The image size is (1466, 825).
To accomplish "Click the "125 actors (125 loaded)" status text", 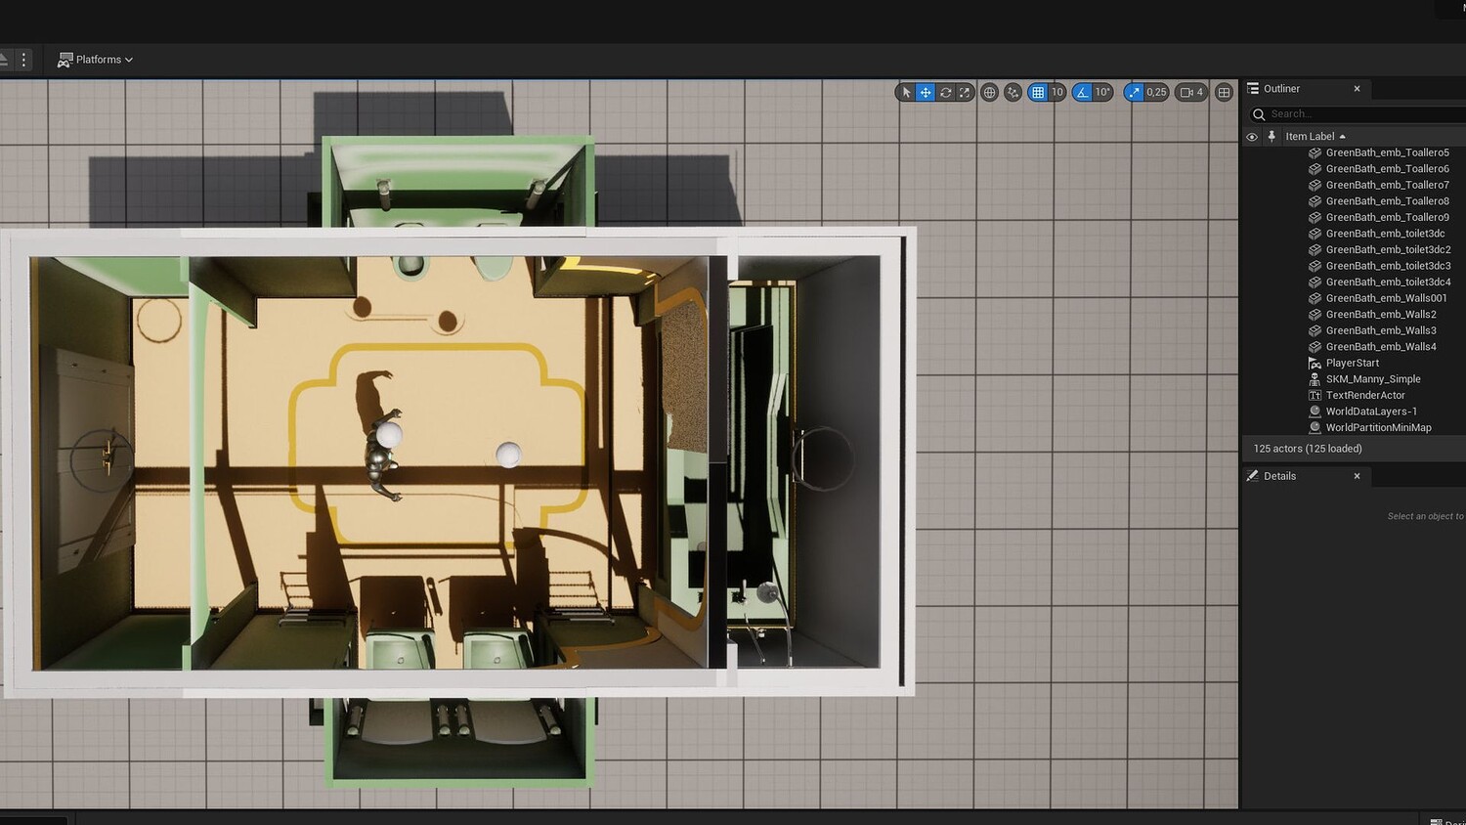I will pos(1308,449).
